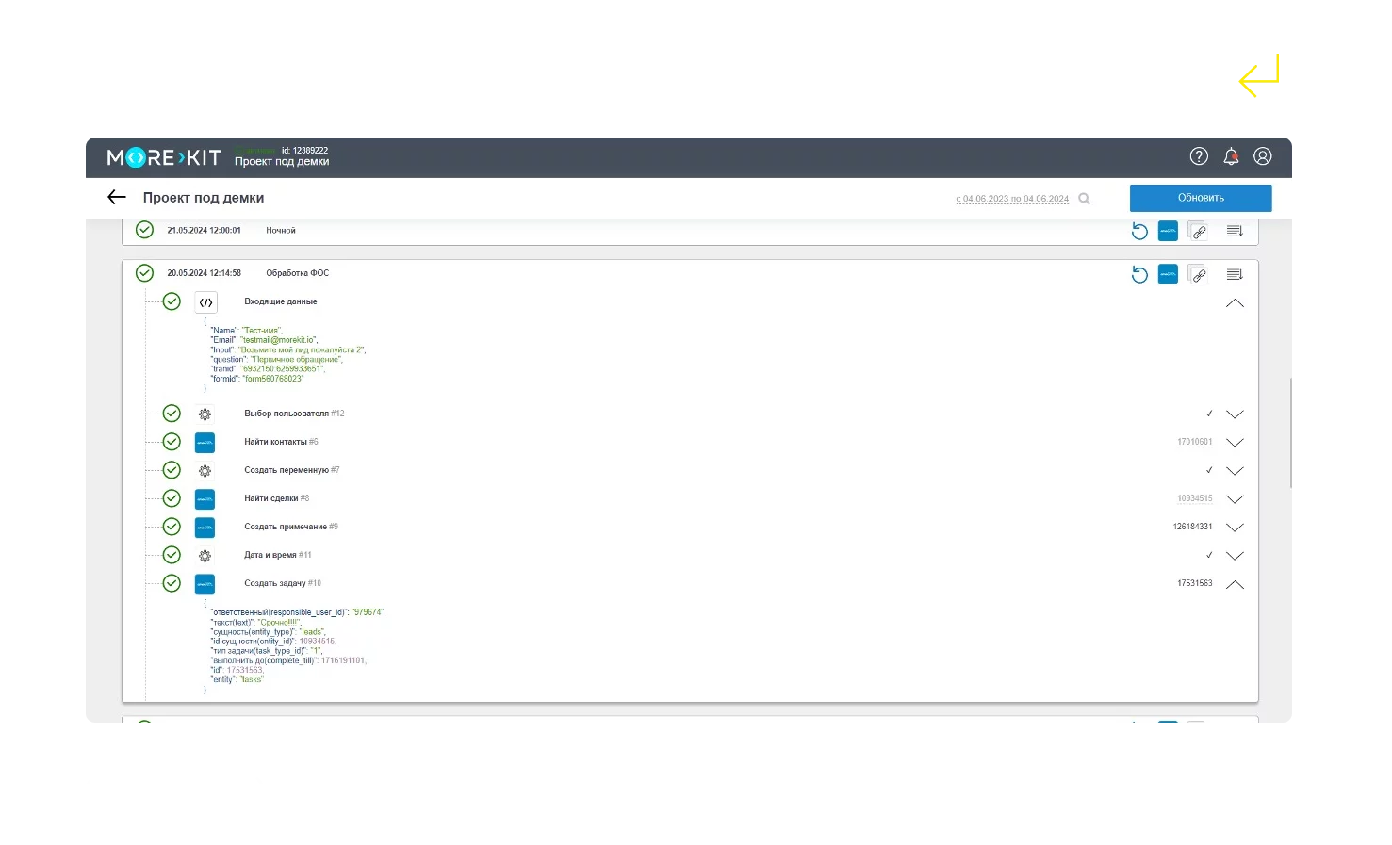Click the Проект под демки page title
This screenshot has width=1392, height=845.
pyautogui.click(x=204, y=198)
